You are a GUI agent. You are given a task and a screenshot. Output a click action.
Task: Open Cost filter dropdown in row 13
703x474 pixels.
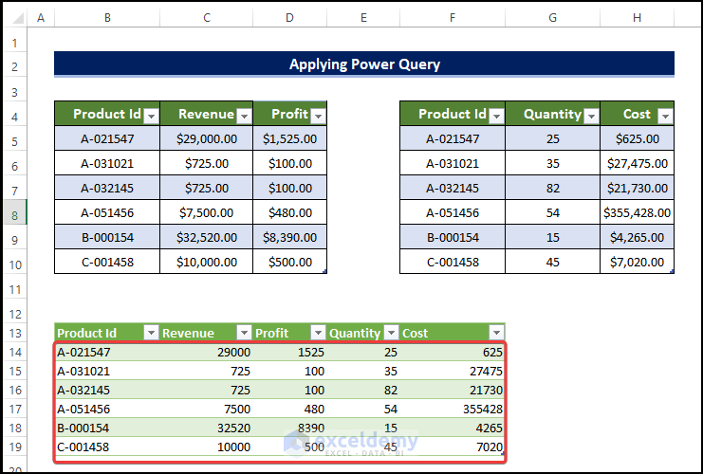click(x=496, y=333)
